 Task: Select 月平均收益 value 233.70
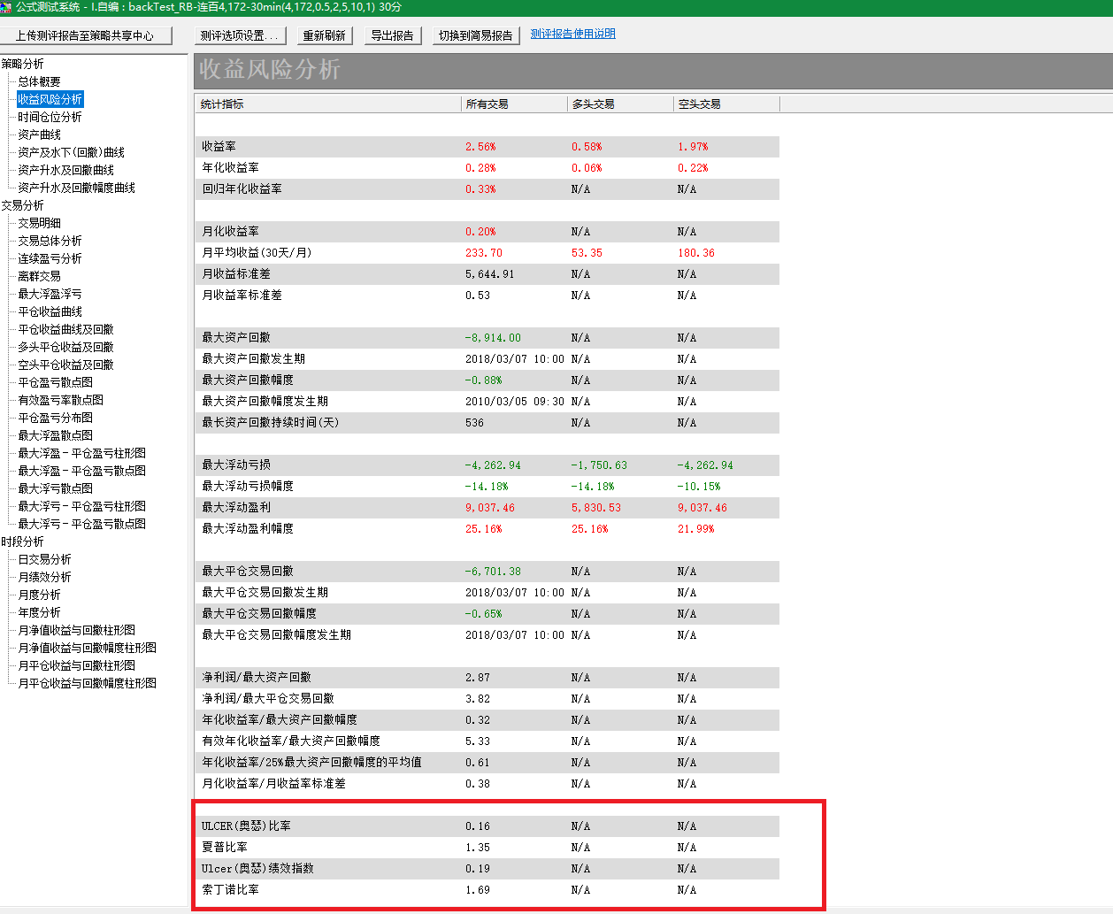point(484,252)
